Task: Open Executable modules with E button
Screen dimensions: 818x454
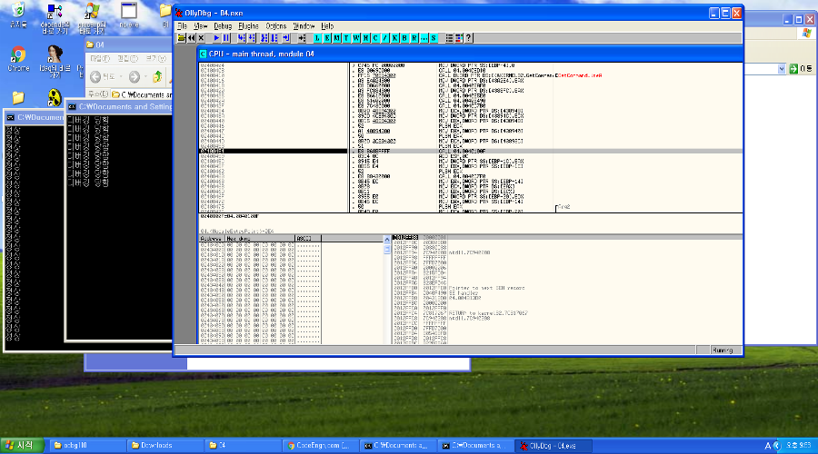Action: [327, 38]
